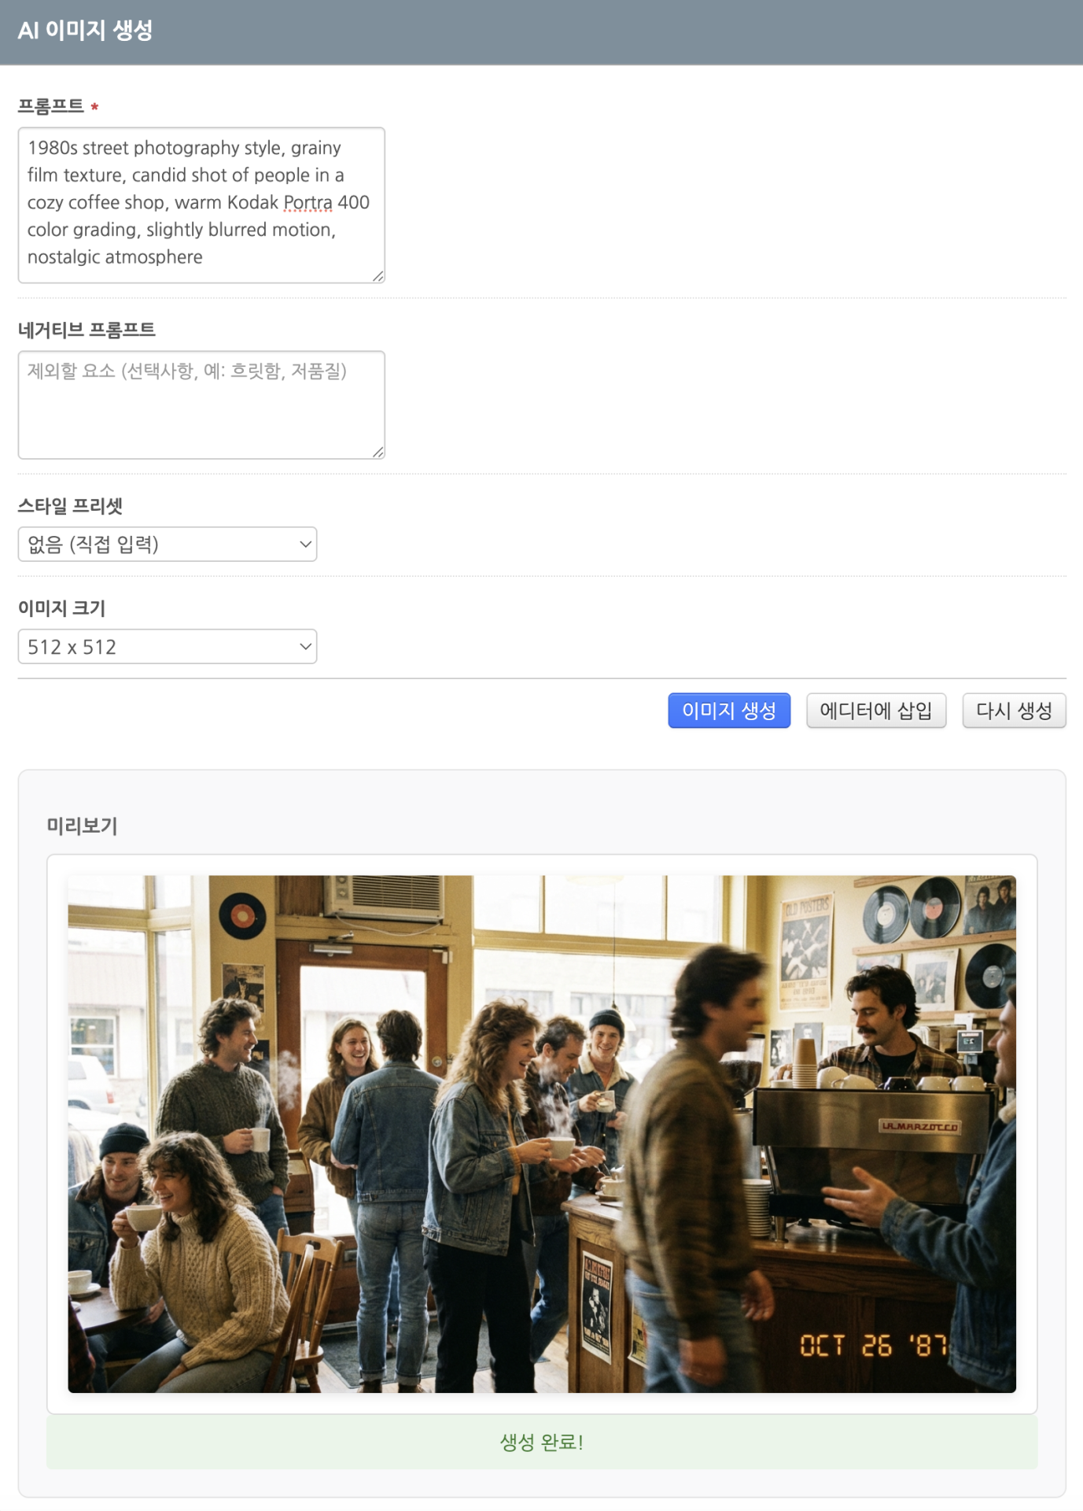
Task: Click the 다시 생성 button
Action: 1015,711
